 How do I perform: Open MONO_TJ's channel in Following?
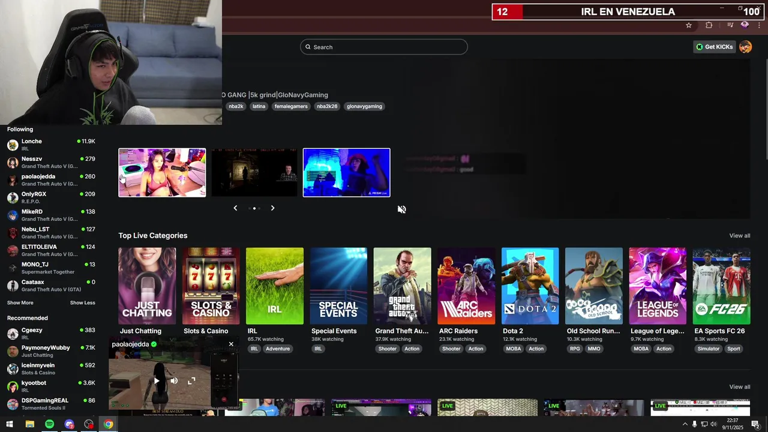tap(51, 268)
